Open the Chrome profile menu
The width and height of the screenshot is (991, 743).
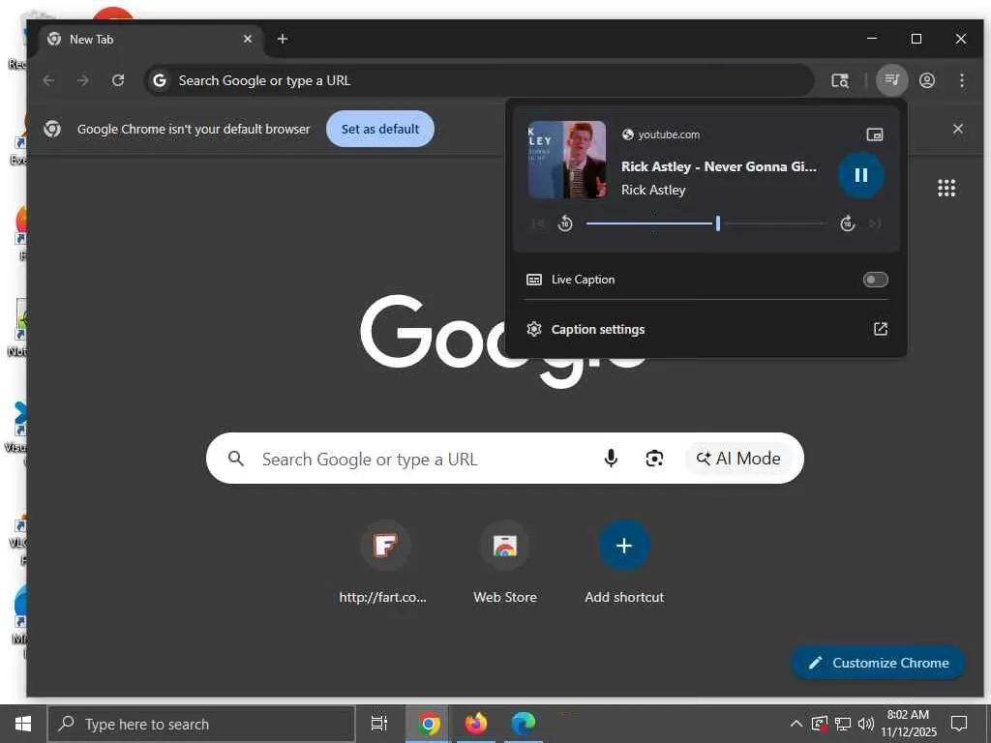pyautogui.click(x=927, y=80)
